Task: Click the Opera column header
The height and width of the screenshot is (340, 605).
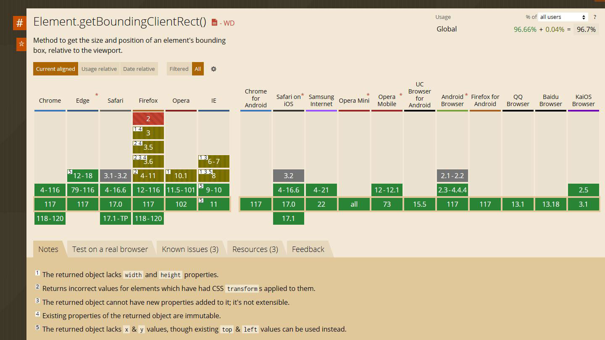Action: click(181, 101)
